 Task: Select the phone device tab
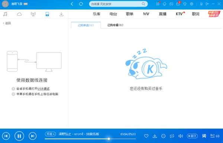(x=47, y=14)
